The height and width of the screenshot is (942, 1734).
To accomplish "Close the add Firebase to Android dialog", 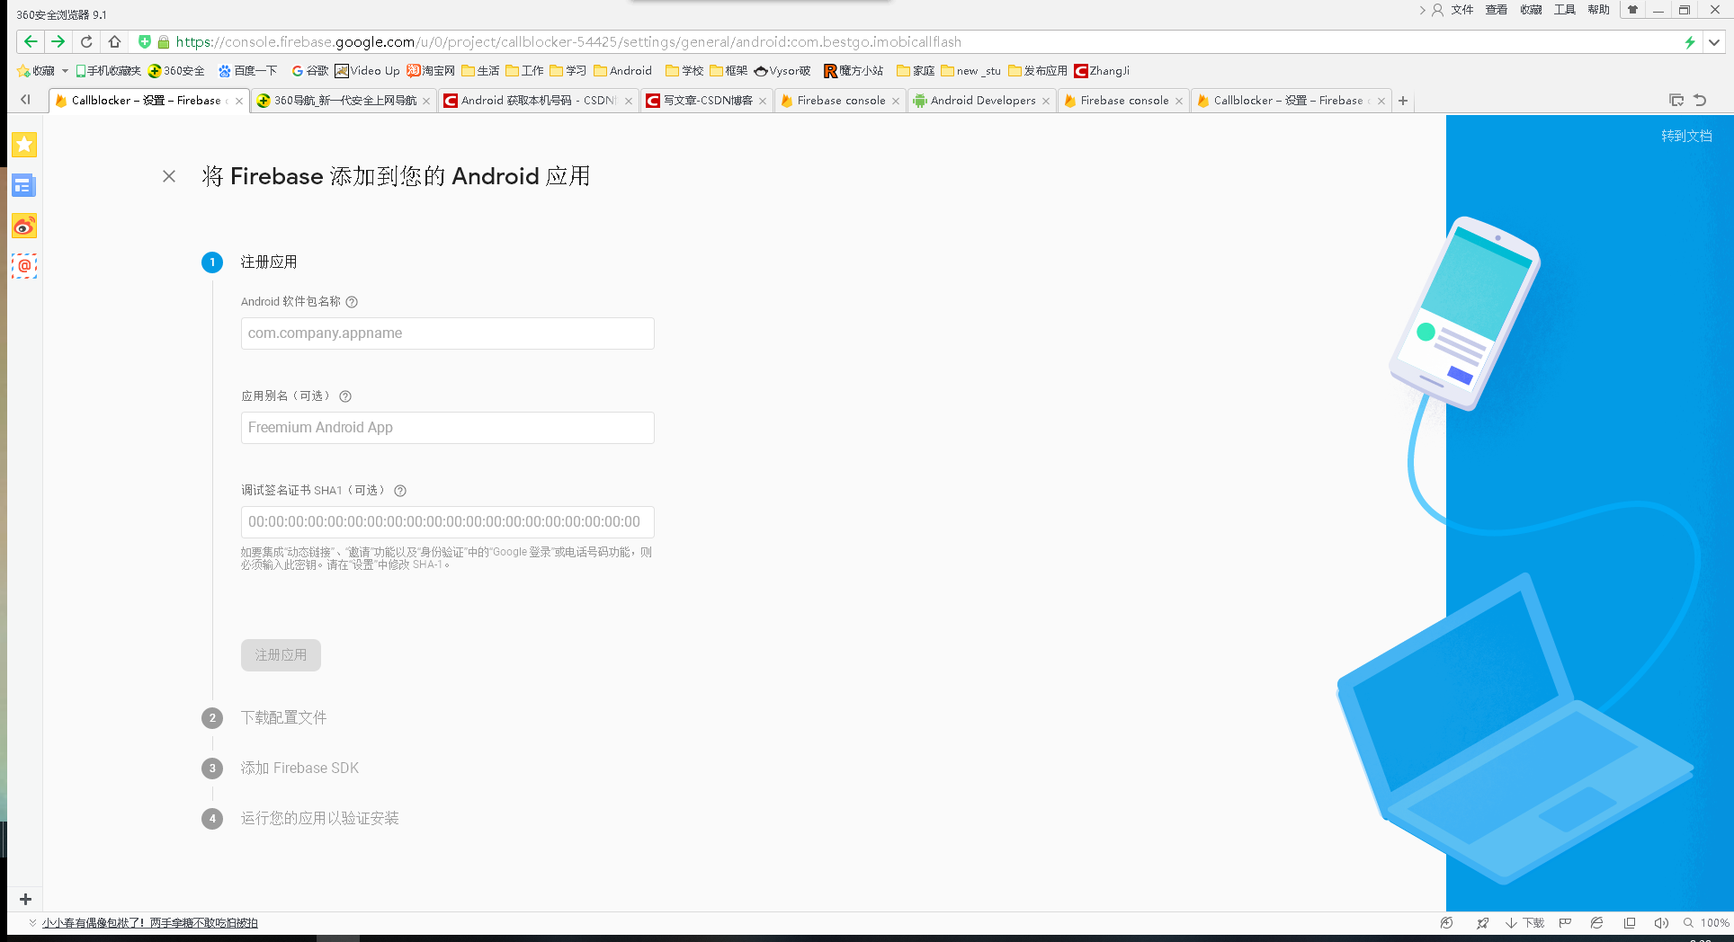I will click(169, 176).
